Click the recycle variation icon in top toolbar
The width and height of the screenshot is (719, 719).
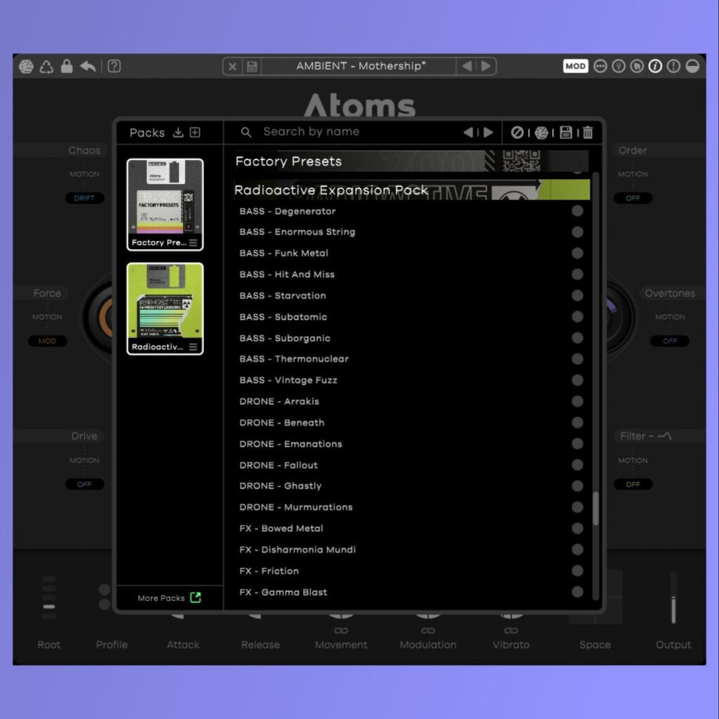(x=46, y=67)
